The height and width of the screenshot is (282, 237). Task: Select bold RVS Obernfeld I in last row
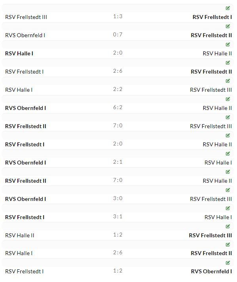coord(211,271)
